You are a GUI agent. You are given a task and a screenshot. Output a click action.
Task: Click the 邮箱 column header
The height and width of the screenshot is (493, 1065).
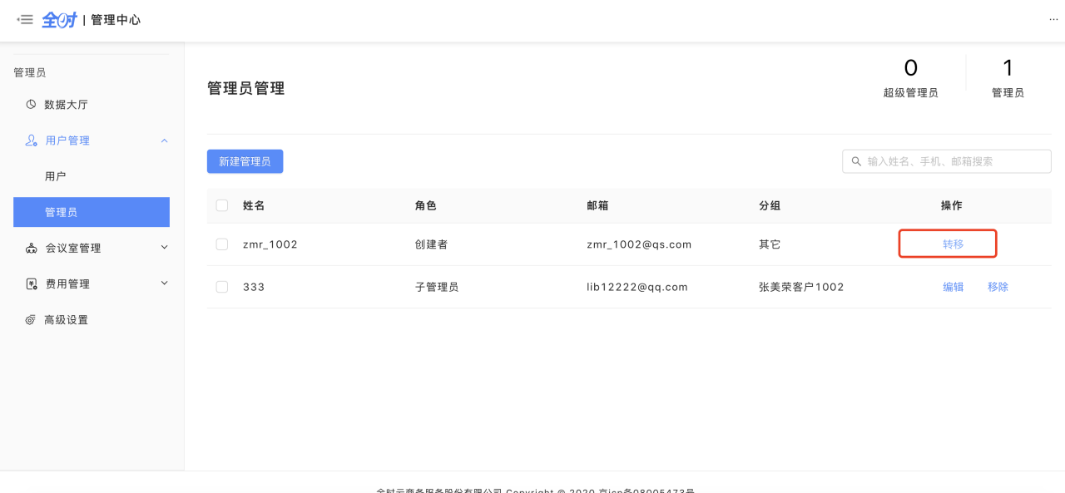click(x=597, y=205)
